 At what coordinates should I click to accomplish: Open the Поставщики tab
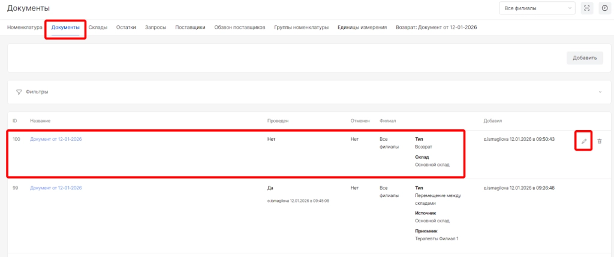pyautogui.click(x=190, y=28)
